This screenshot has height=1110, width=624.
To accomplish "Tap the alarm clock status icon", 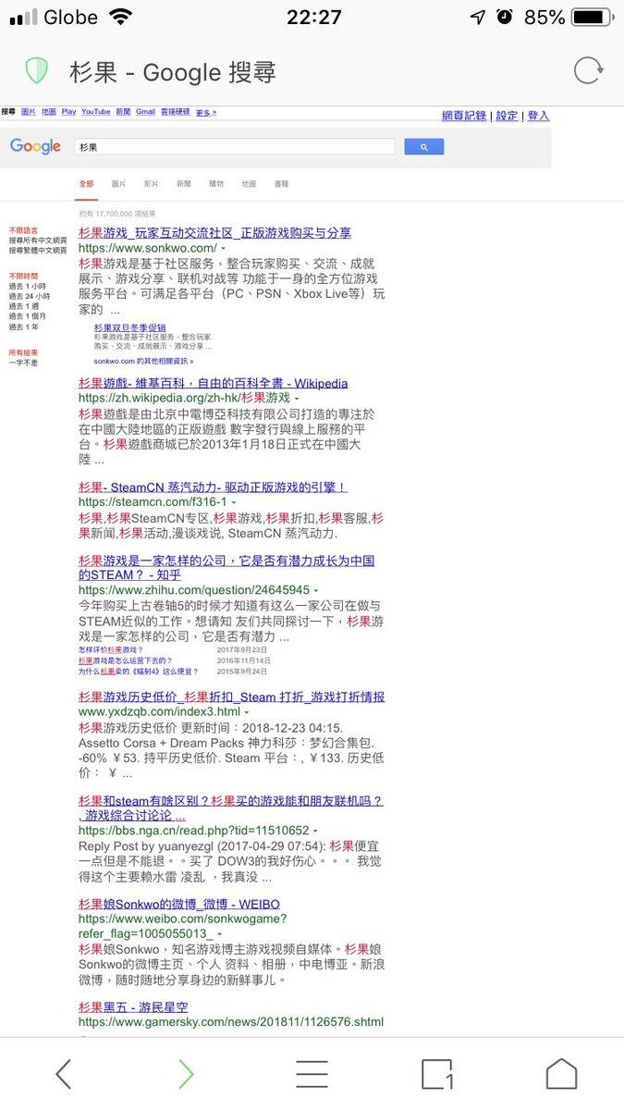I will click(x=504, y=18).
